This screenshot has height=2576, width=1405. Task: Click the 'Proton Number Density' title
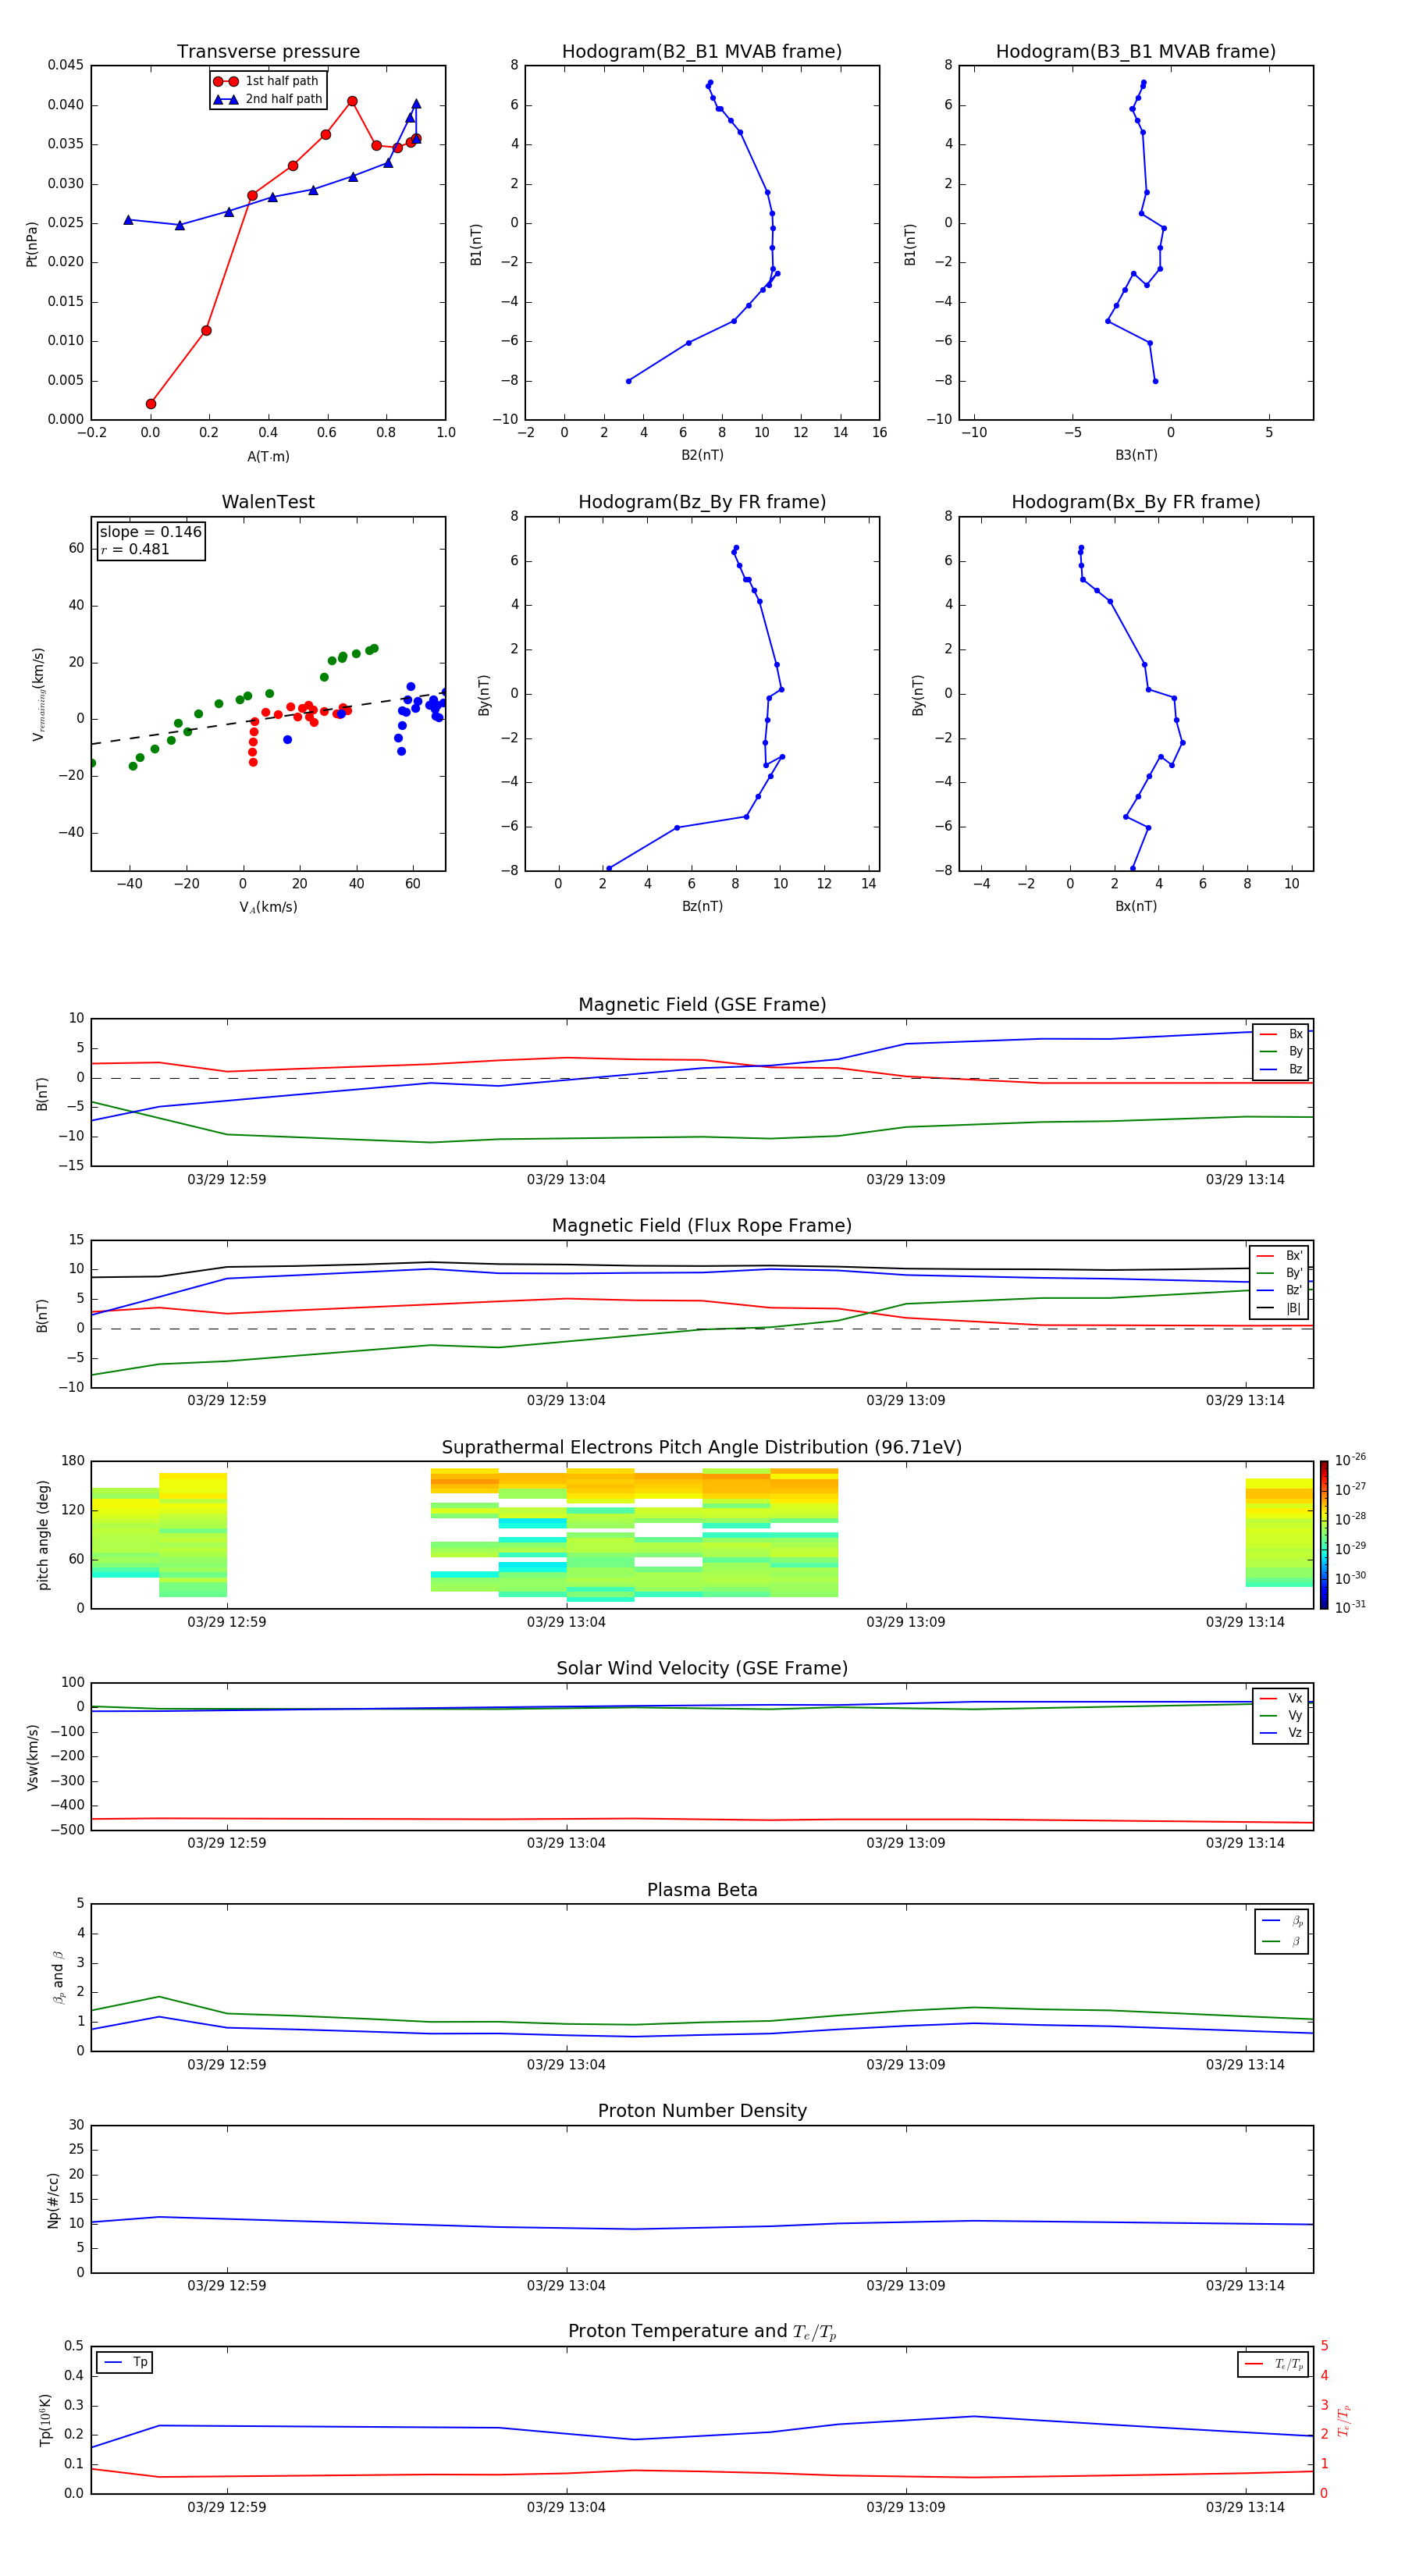pyautogui.click(x=702, y=2111)
